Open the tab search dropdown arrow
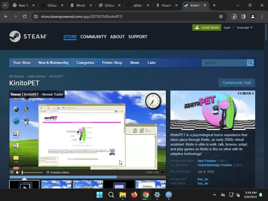This screenshot has height=201, width=268. [5, 5]
